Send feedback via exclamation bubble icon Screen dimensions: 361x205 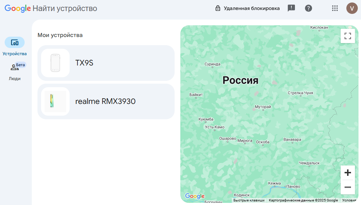point(291,8)
